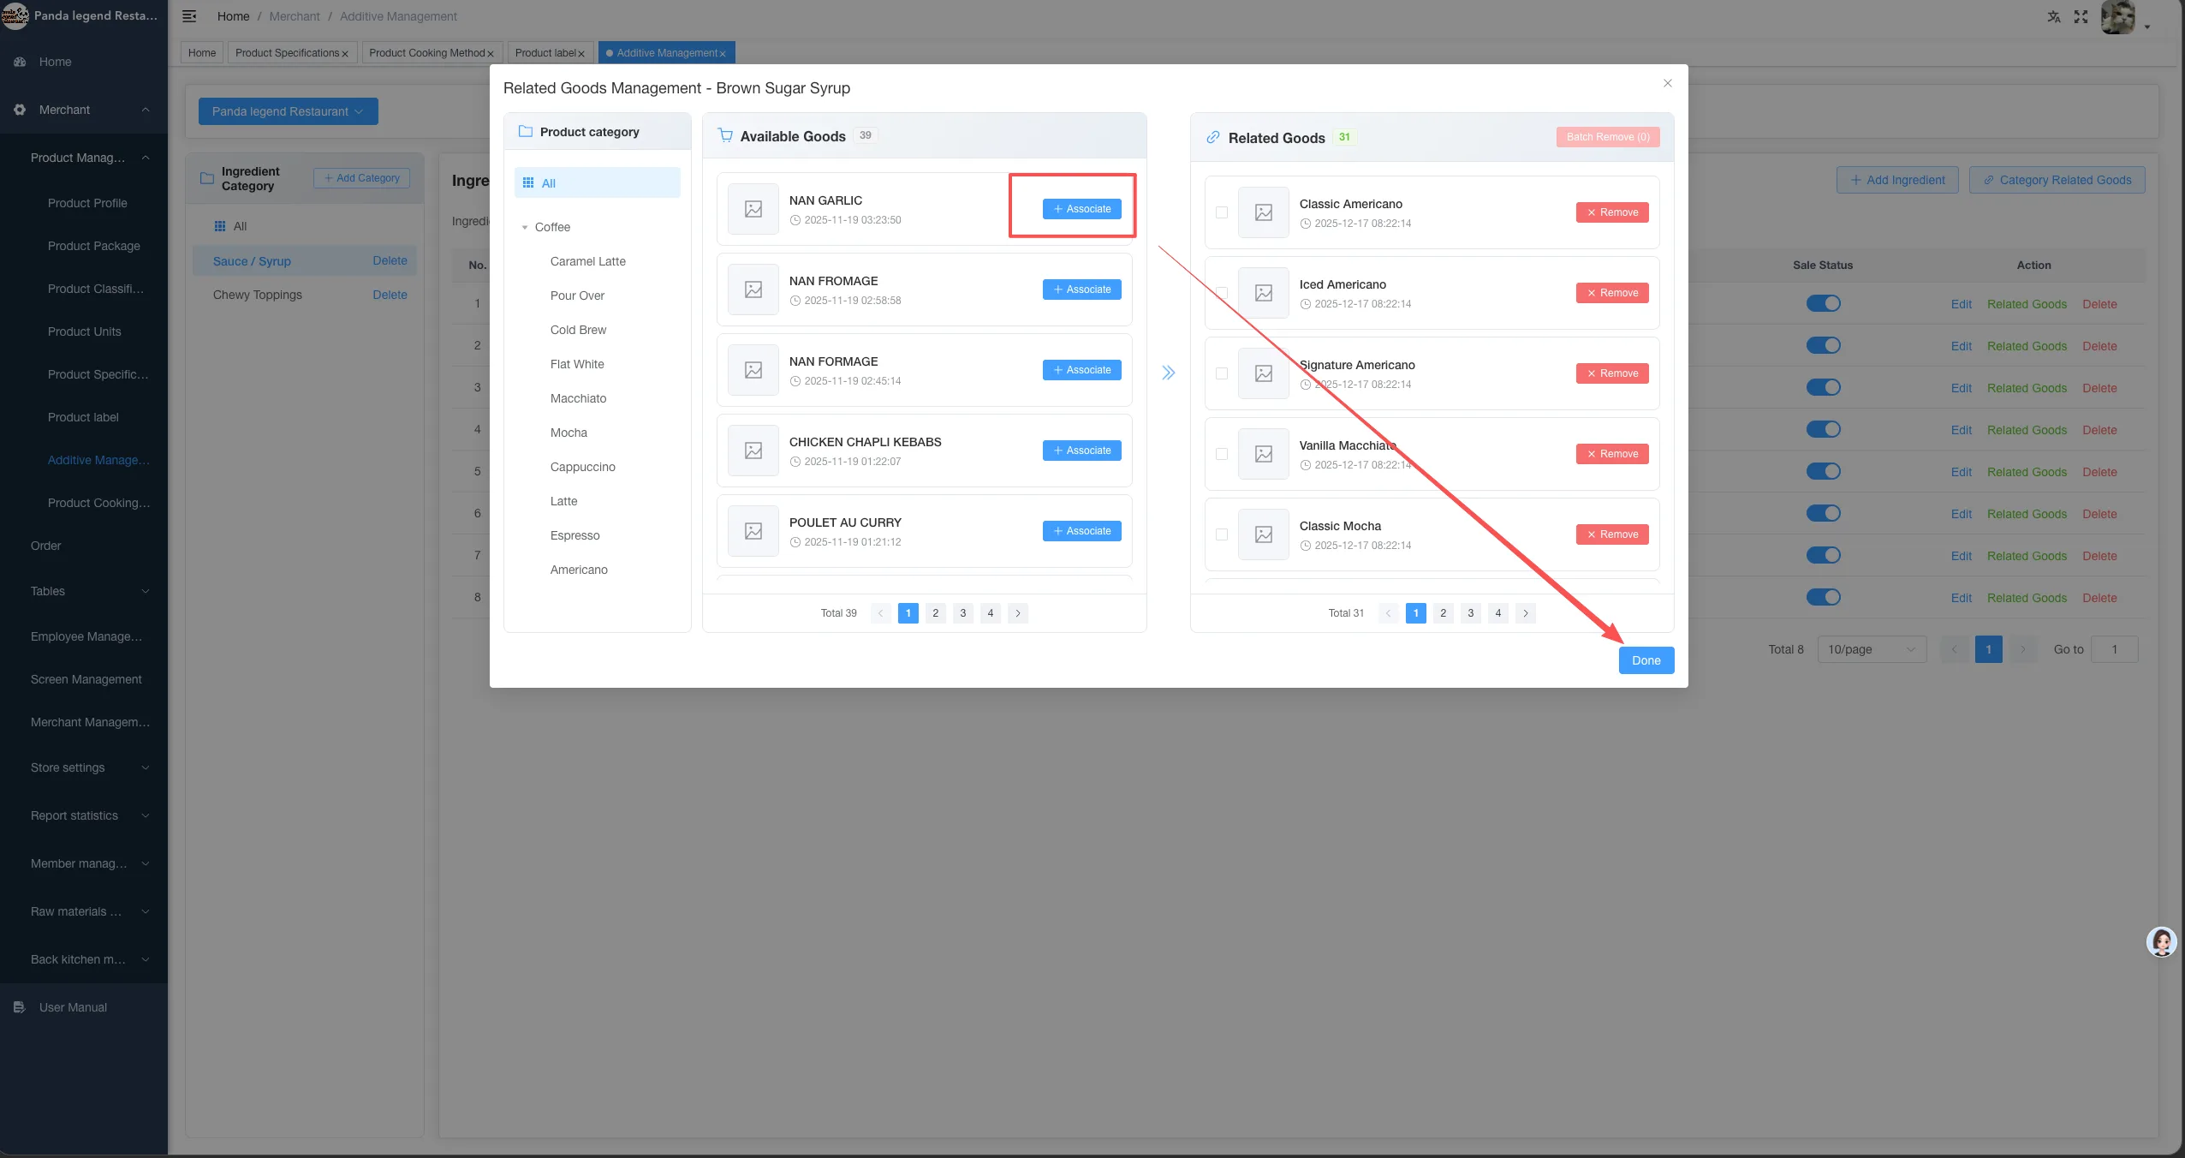The image size is (2185, 1158).
Task: Close the Product label tab
Action: pos(581,54)
